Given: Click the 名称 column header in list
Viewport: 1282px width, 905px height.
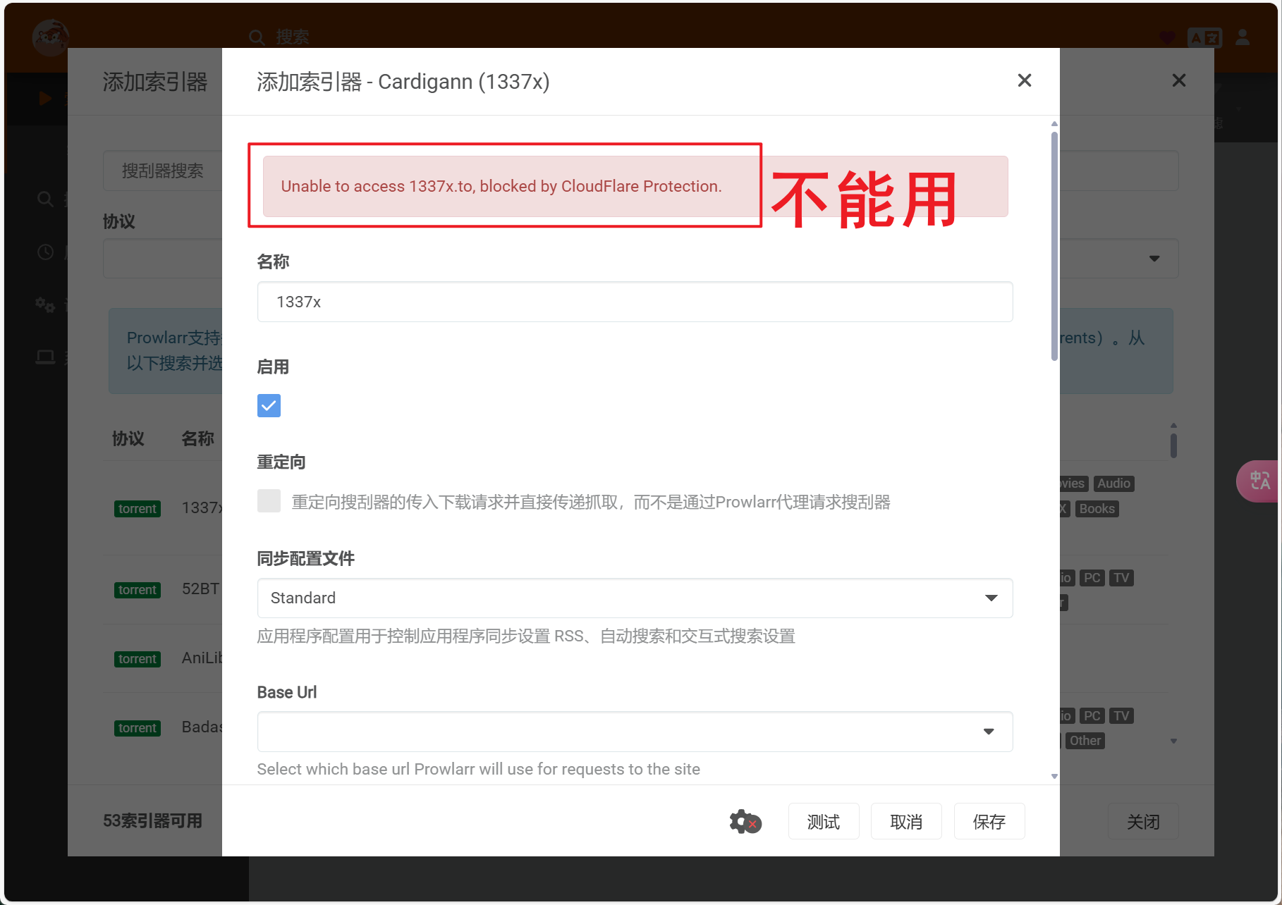Looking at the screenshot, I should 197,438.
